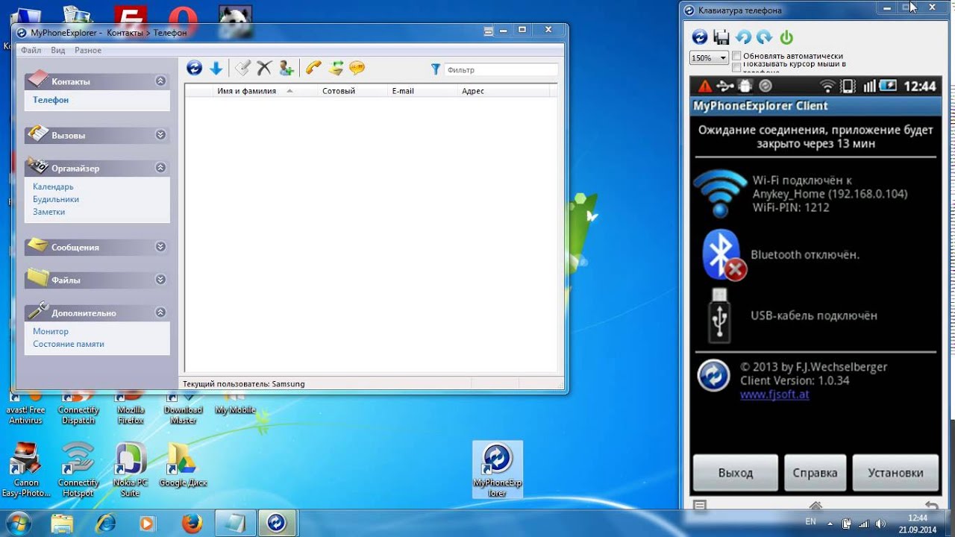The image size is (955, 537).
Task: Collapse the Дополнительно sidebar section
Action: 160,313
